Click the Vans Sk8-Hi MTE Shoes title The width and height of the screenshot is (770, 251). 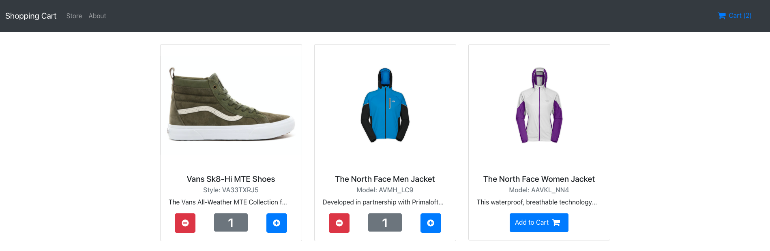231,179
